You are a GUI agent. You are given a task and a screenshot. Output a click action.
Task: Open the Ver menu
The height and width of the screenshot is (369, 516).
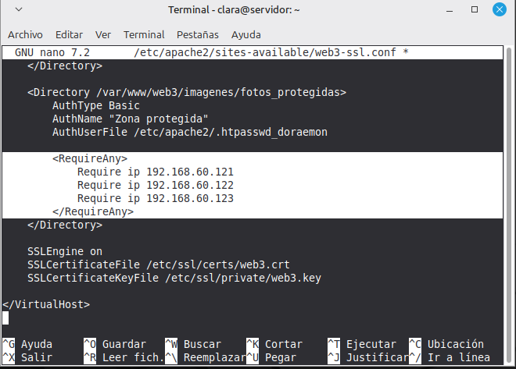[x=103, y=34]
